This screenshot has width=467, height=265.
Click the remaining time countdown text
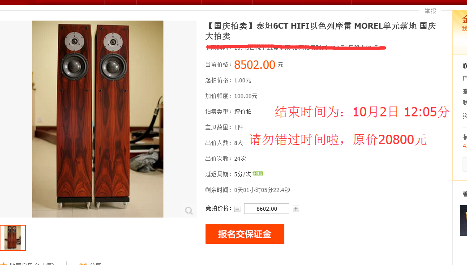[262, 190]
